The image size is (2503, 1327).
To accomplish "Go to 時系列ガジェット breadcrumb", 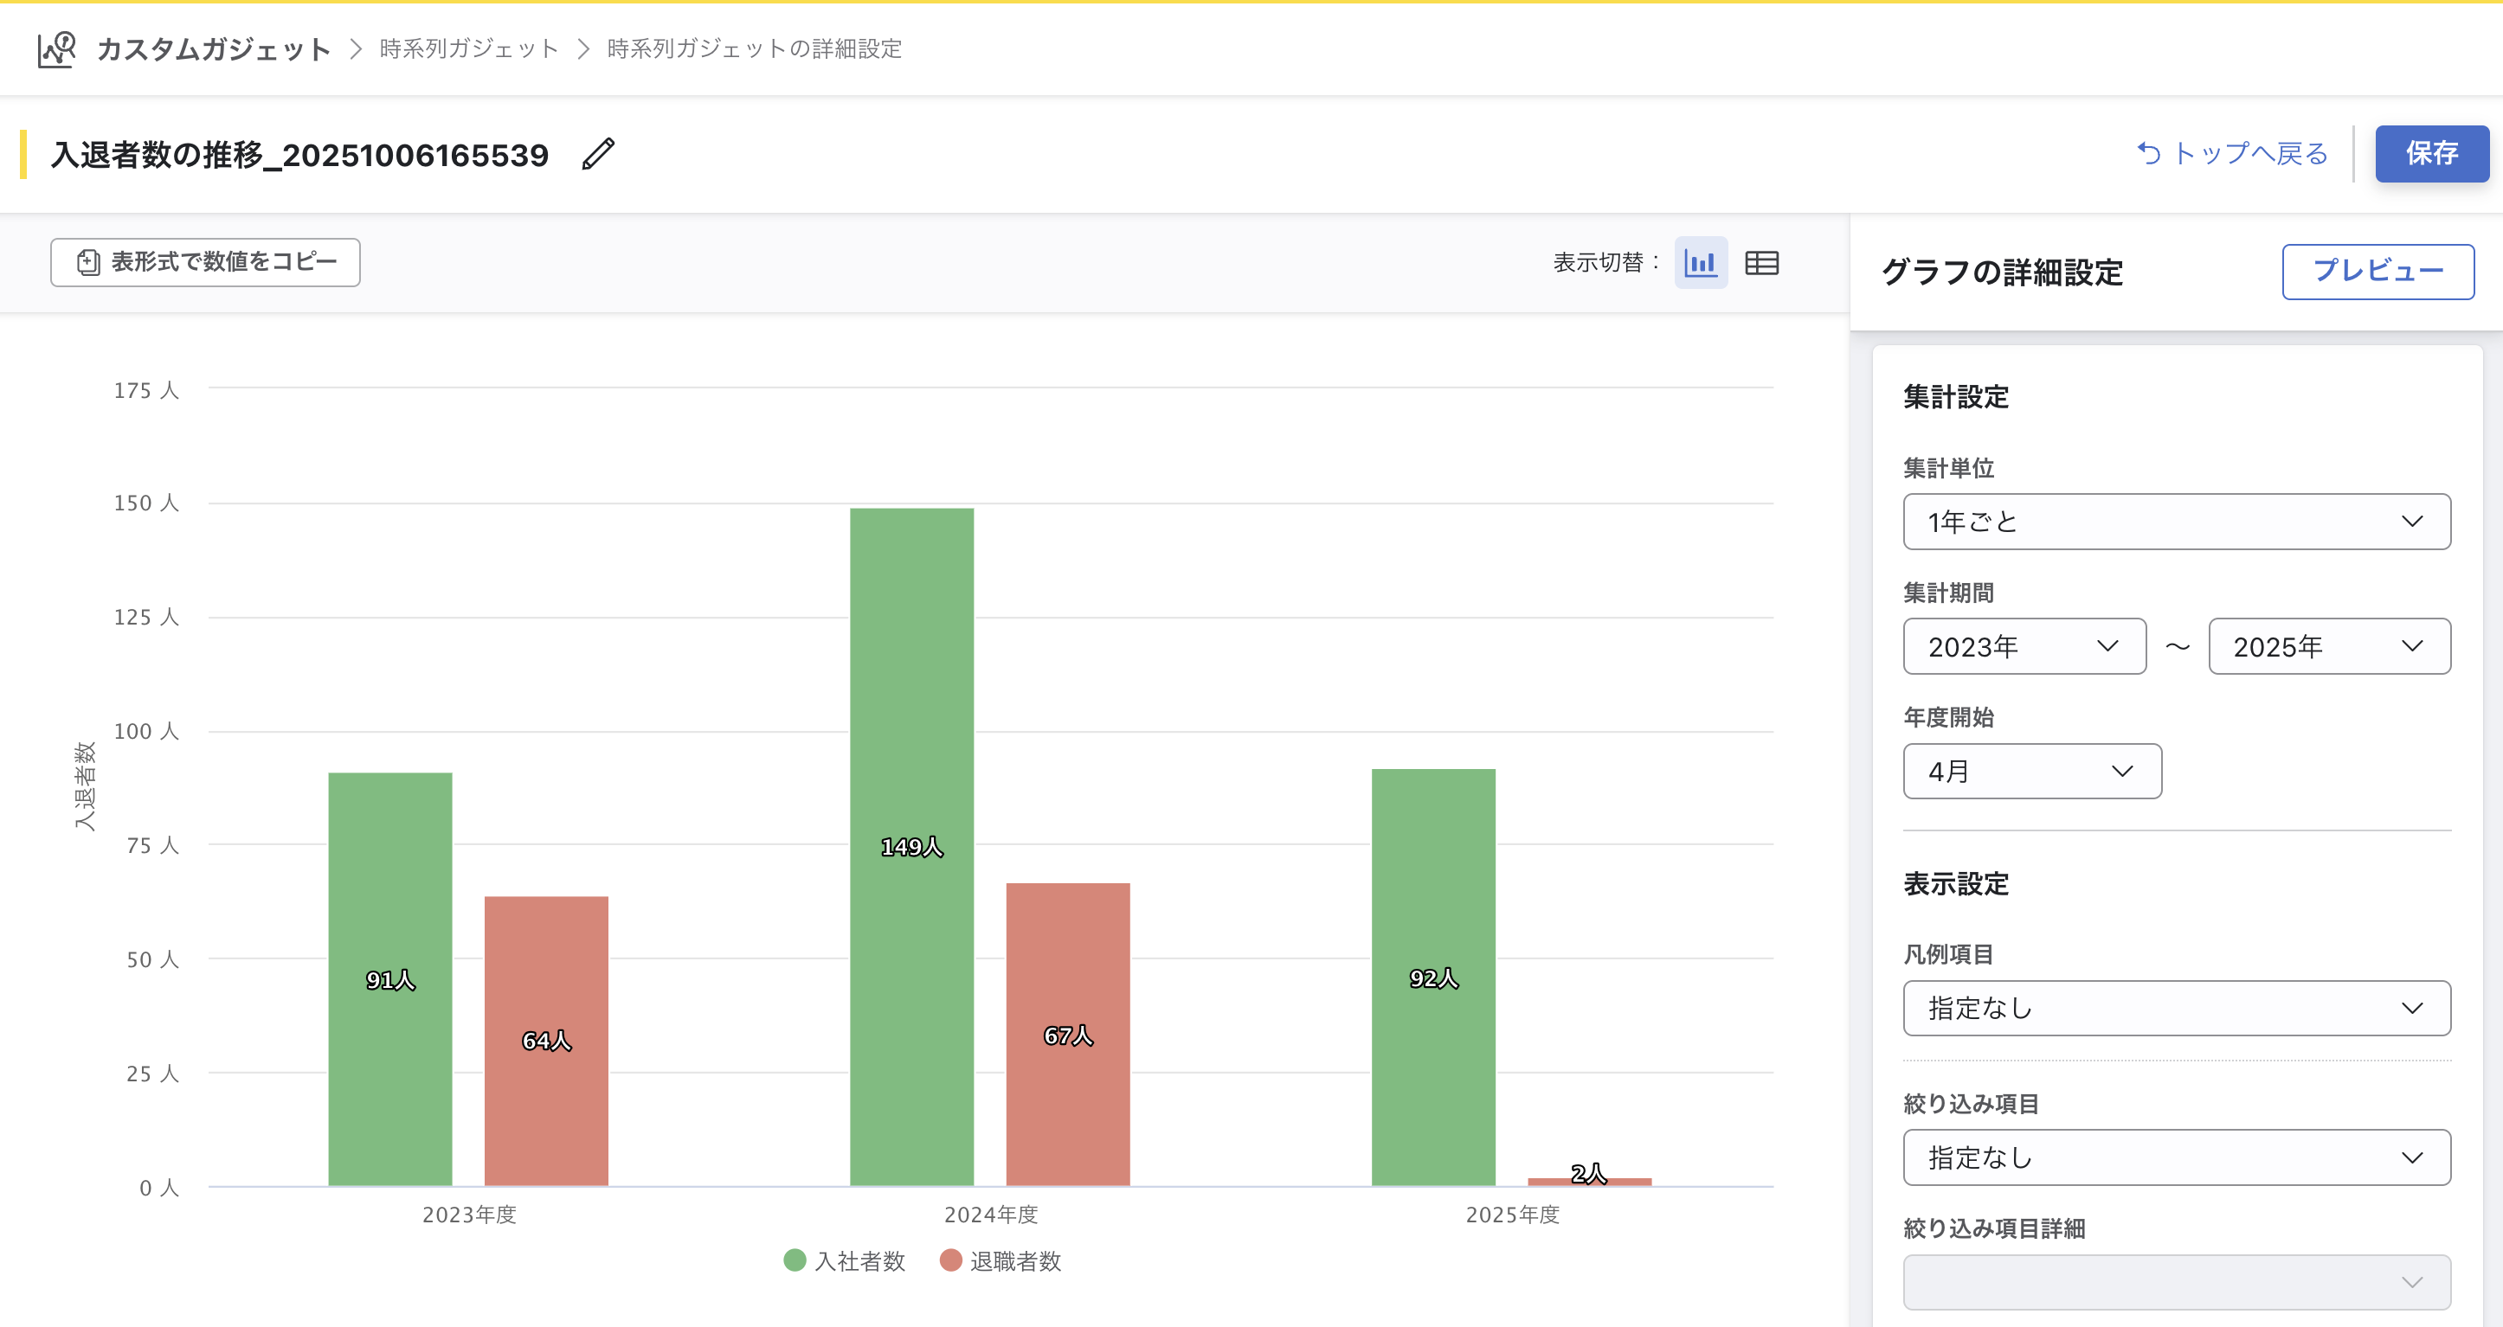I will pos(468,48).
